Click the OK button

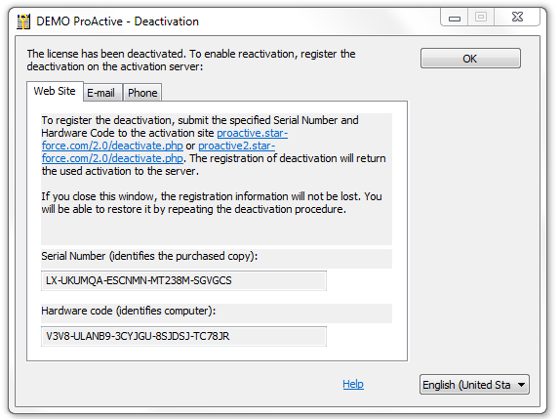point(470,59)
